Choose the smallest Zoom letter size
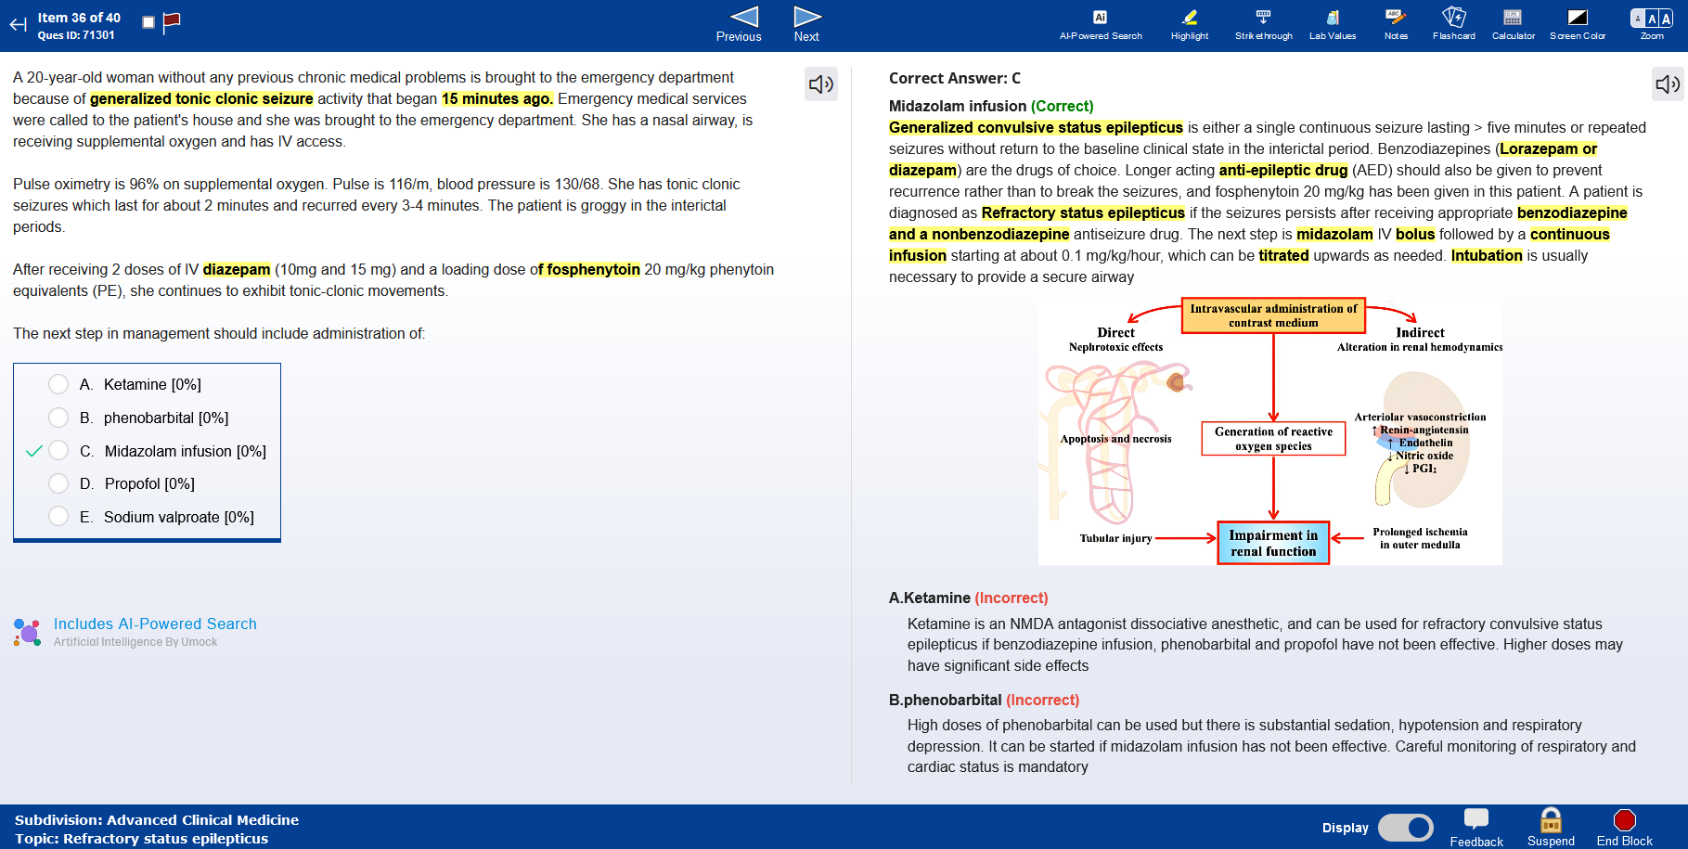1688x849 pixels. coord(1638,19)
